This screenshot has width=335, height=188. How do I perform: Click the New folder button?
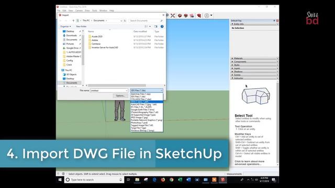click(81, 27)
